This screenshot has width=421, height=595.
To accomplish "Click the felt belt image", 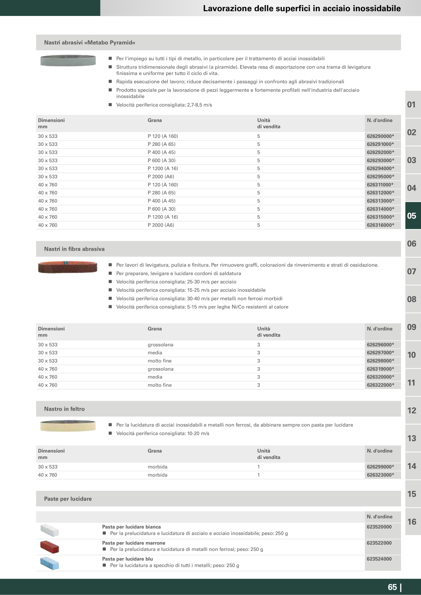I will click(x=68, y=426).
